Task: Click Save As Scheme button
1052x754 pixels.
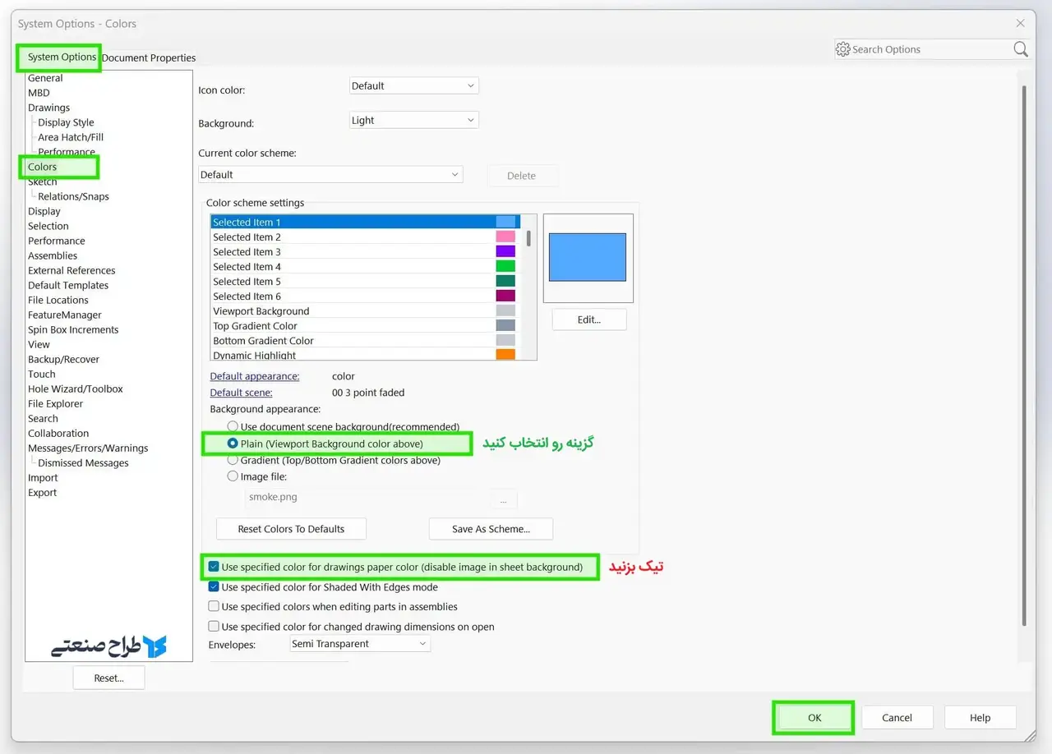Action: [491, 529]
